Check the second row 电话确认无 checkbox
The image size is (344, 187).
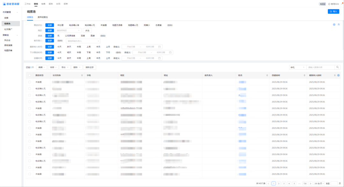[x=30, y=89]
